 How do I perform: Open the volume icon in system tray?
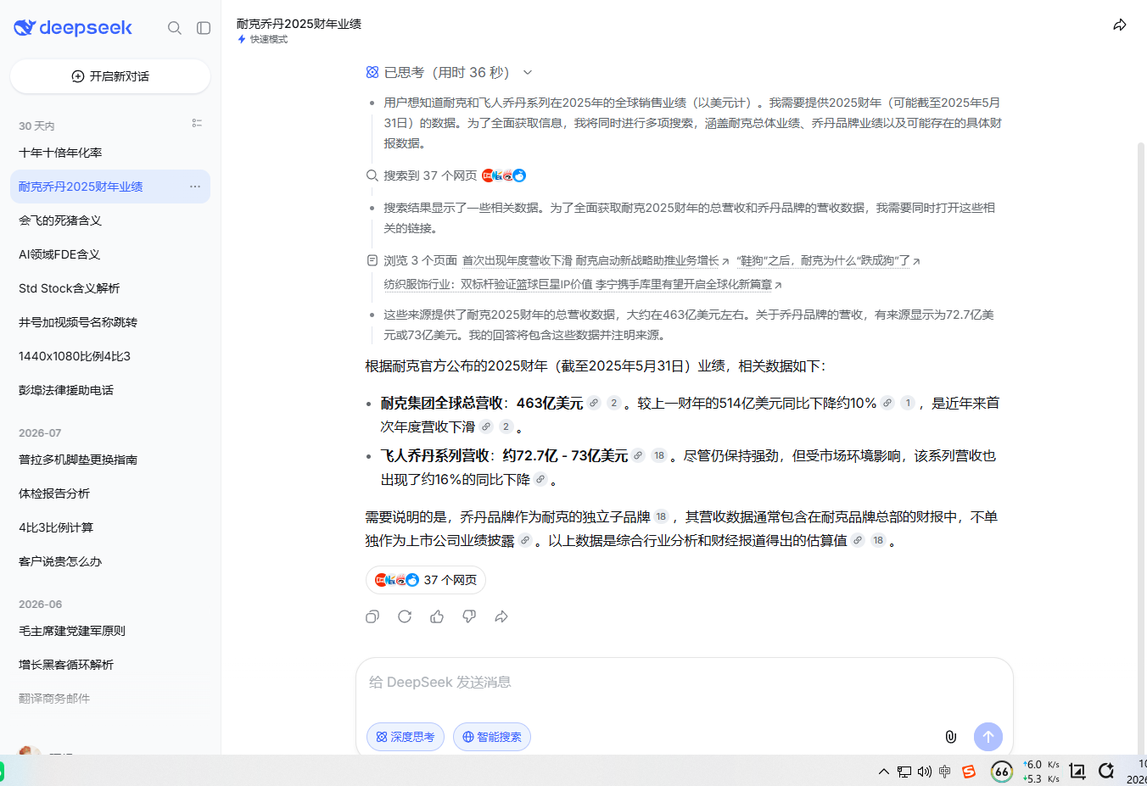(924, 772)
